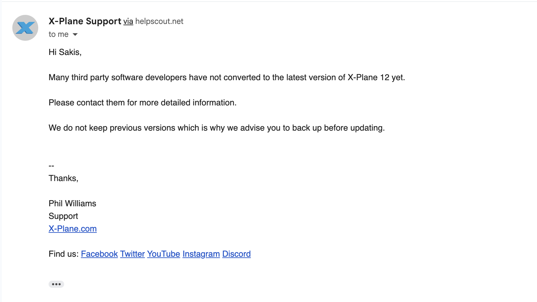Click the underlined "via" text
Viewport: 537px width, 302px height.
(128, 22)
